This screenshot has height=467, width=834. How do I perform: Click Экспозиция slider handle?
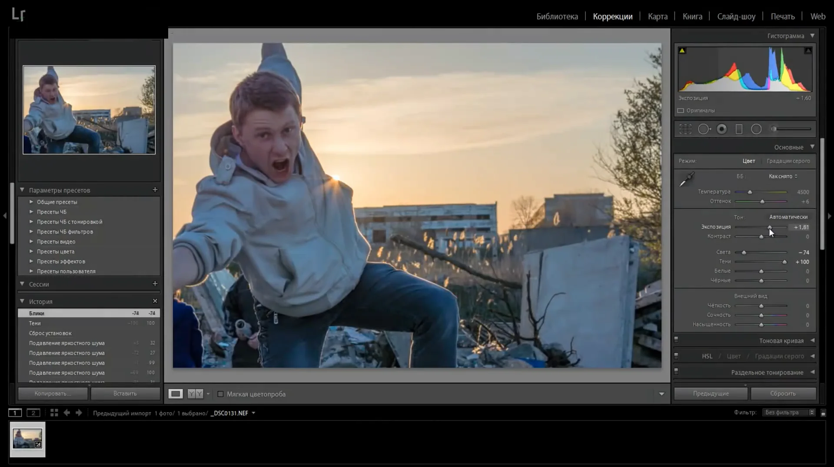point(770,227)
